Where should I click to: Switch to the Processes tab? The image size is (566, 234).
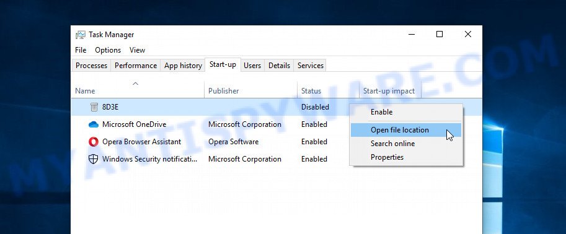coord(91,66)
